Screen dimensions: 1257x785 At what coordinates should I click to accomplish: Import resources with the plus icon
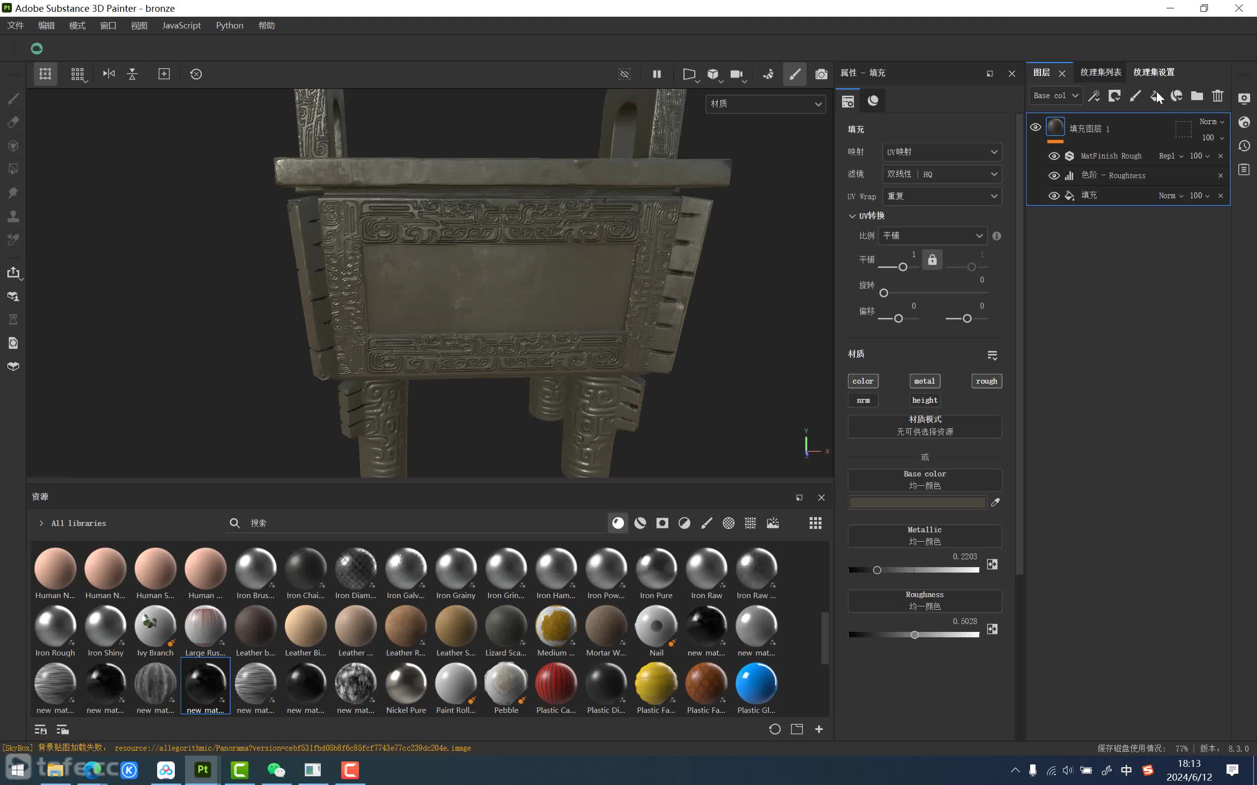coord(819,729)
